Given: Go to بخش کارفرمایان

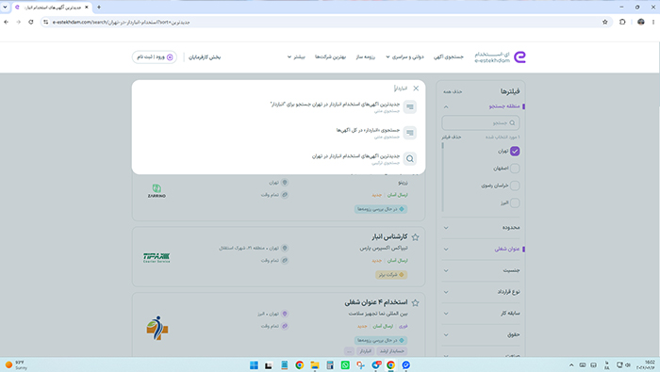Looking at the screenshot, I should (205, 57).
